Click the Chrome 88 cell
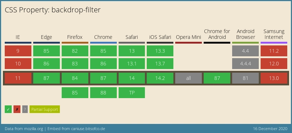The height and width of the screenshot is (133, 292). coord(103,93)
